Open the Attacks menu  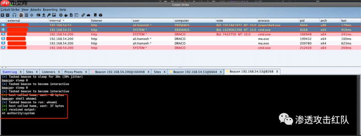[x=35, y=10]
